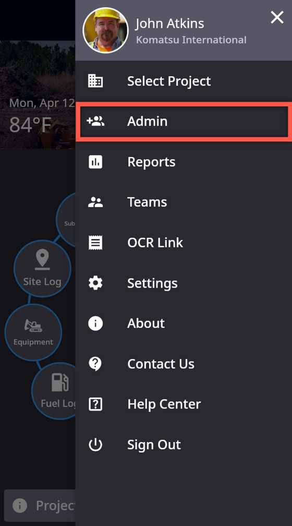Viewport: 292px width, 526px height.
Task: Click the Select Project building icon
Action: [95, 81]
